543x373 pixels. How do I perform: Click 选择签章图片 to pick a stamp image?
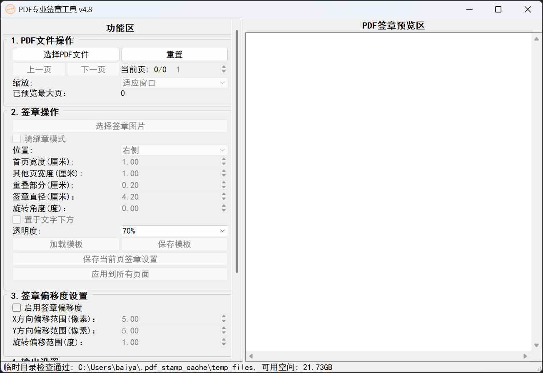click(x=120, y=126)
